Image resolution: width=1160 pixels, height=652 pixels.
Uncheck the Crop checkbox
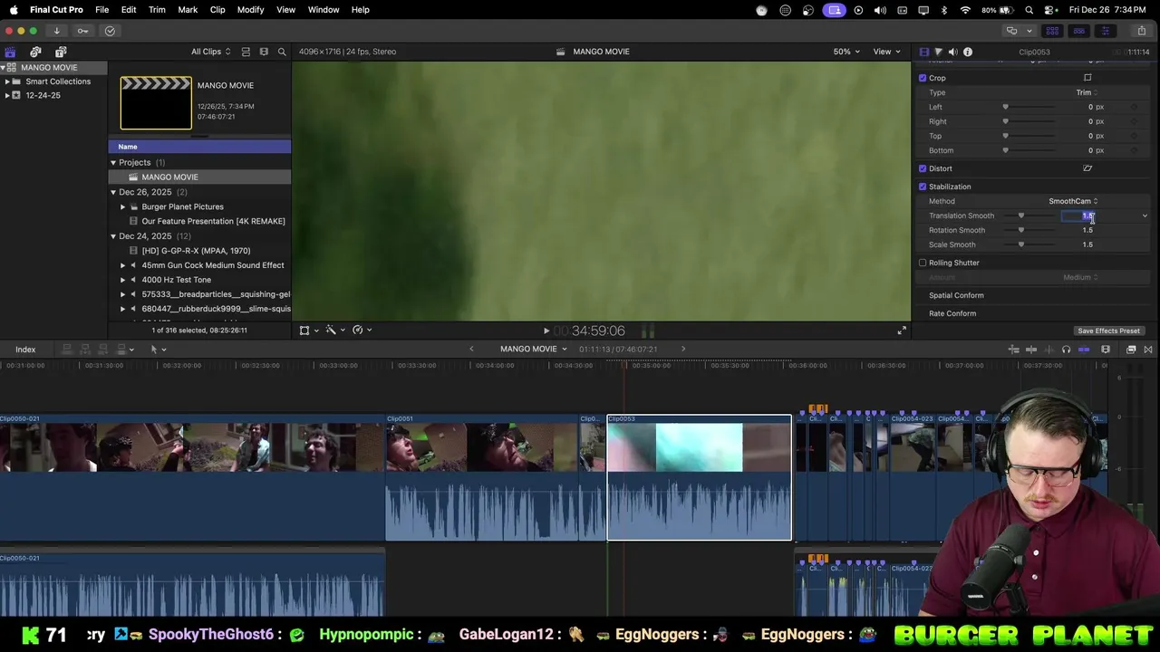[923, 78]
